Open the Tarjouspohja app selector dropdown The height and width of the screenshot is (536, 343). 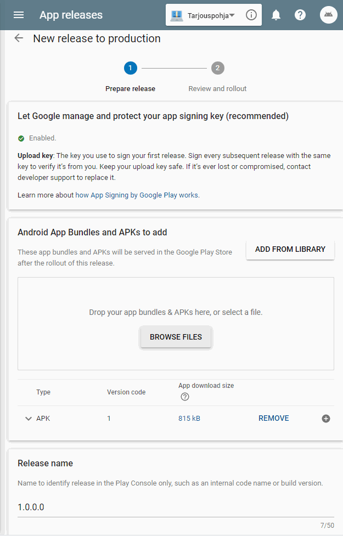(211, 15)
